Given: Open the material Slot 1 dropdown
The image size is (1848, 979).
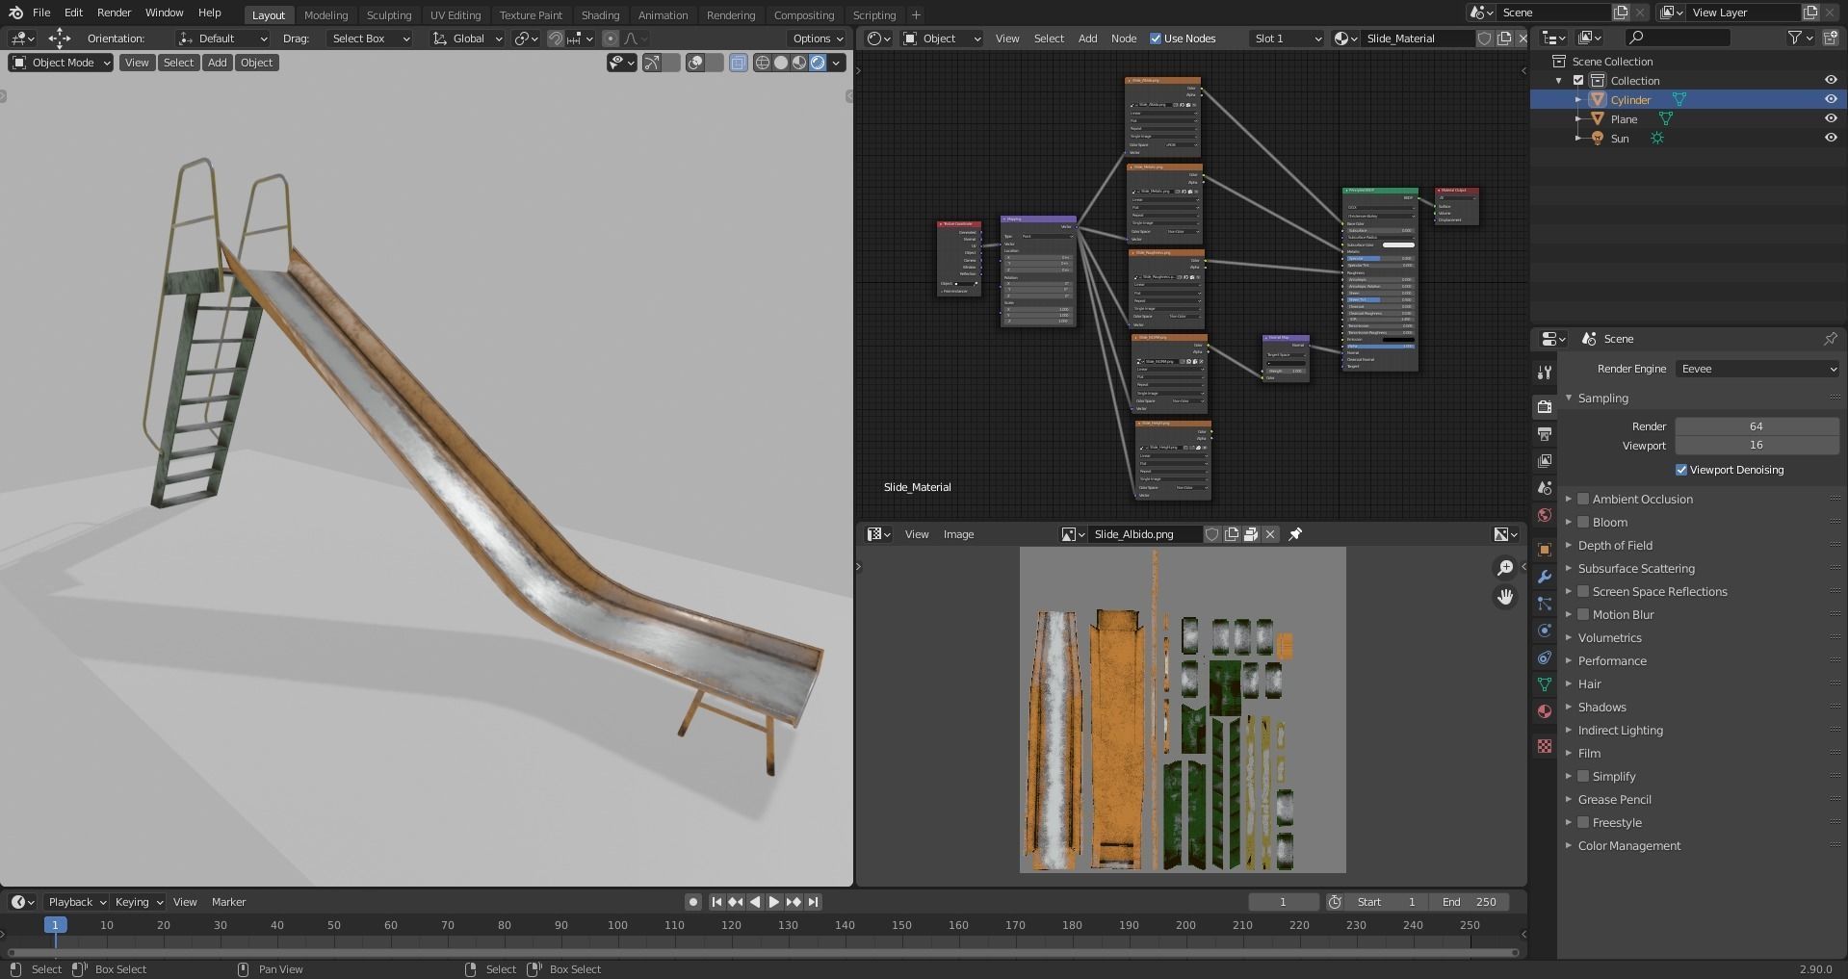Looking at the screenshot, I should click(x=1287, y=39).
